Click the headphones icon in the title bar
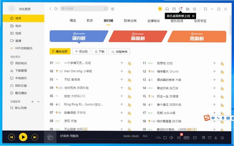 coord(167,9)
